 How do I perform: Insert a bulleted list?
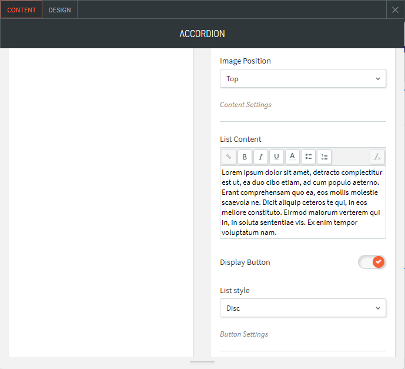coord(308,157)
